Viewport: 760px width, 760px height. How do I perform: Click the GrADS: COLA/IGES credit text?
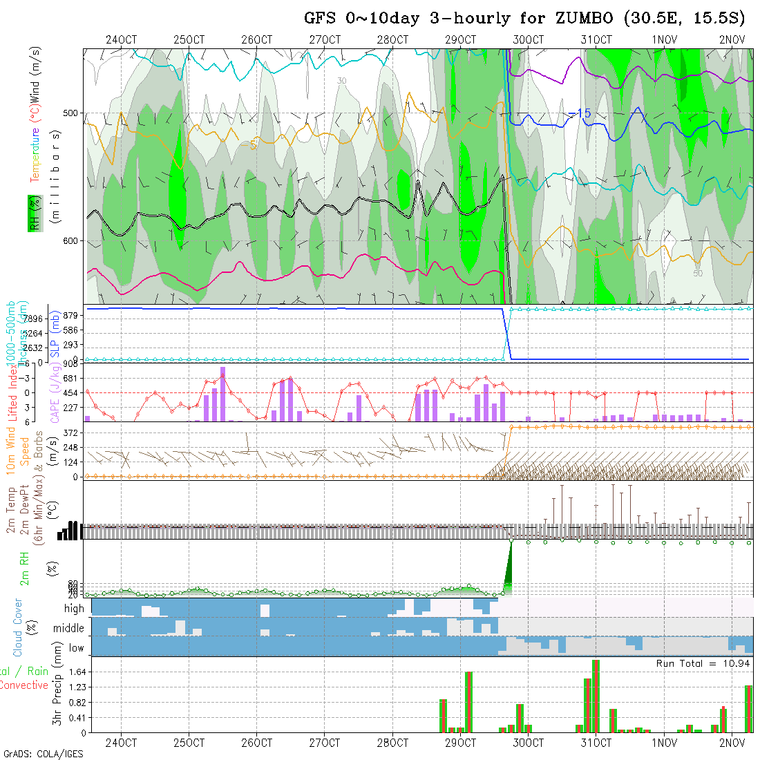pyautogui.click(x=44, y=754)
